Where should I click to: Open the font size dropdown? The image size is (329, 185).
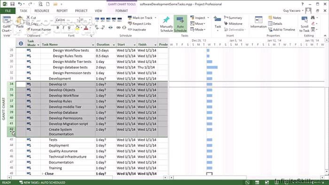click(90, 20)
